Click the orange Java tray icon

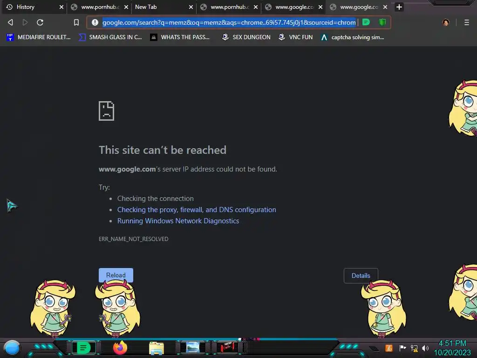tap(389, 348)
